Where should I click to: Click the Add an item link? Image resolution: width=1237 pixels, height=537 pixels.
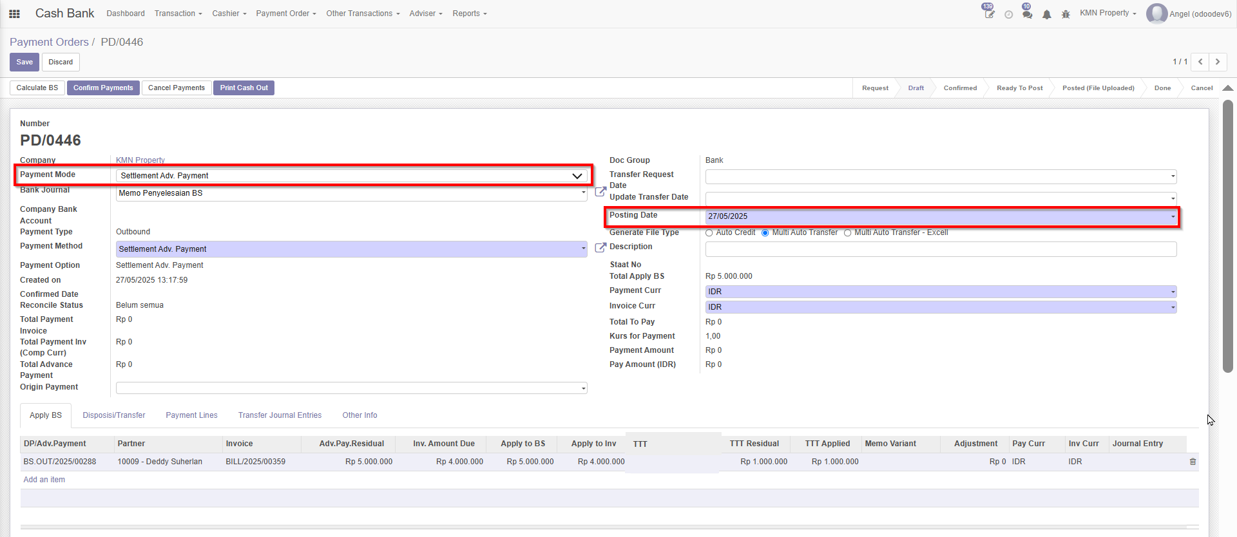click(44, 480)
